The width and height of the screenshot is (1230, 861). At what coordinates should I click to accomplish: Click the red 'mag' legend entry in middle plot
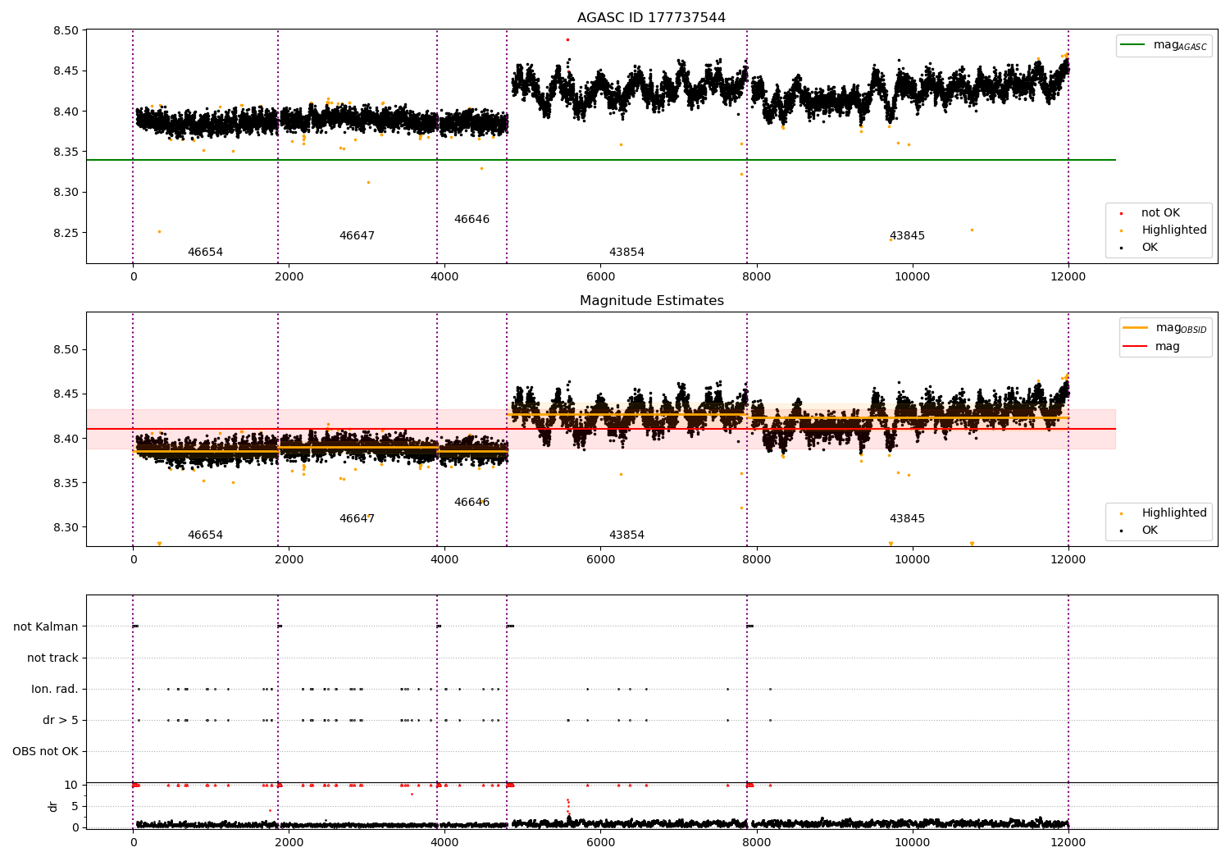click(x=1151, y=347)
